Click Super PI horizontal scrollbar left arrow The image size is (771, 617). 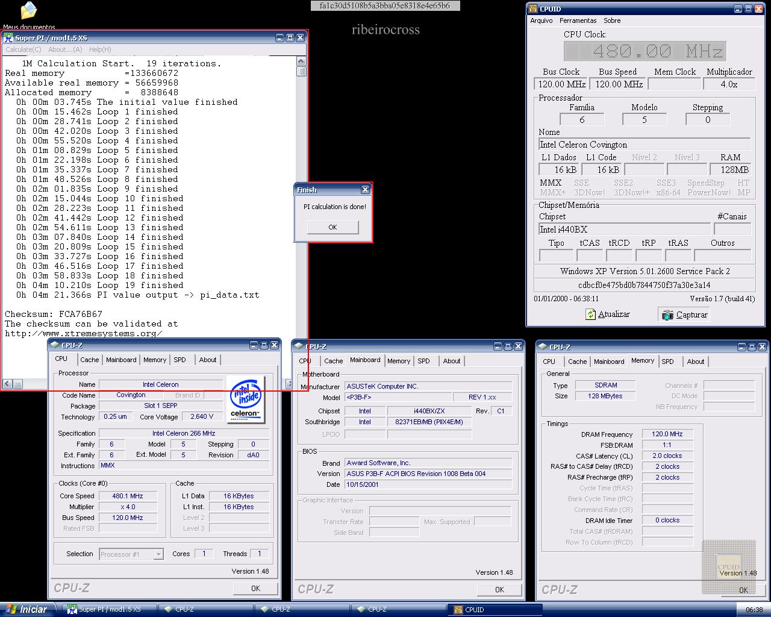pos(7,383)
